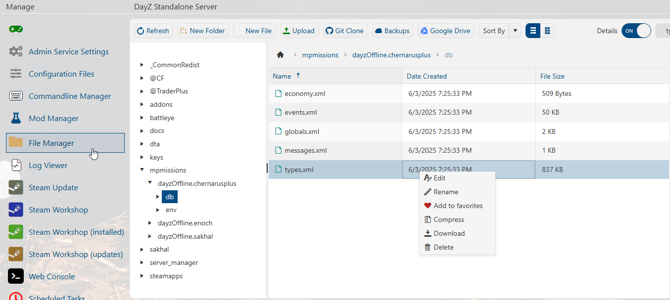
Task: Click the Sort By button
Action: 494,31
